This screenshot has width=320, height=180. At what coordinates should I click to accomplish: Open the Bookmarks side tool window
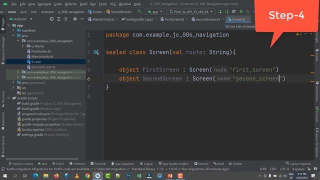click(x=3, y=121)
